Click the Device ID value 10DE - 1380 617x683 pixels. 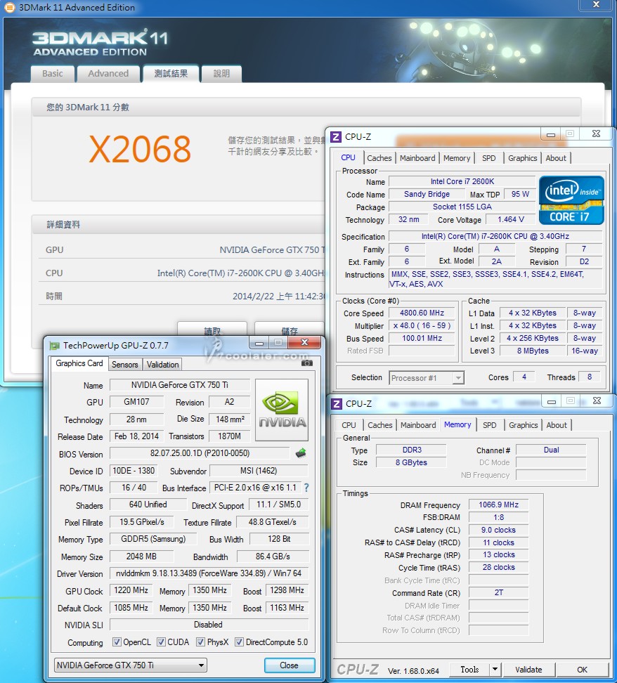pyautogui.click(x=134, y=471)
